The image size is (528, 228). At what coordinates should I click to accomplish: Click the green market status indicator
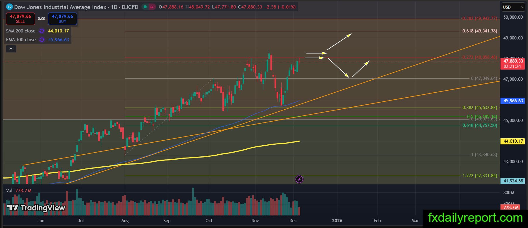tap(145, 7)
